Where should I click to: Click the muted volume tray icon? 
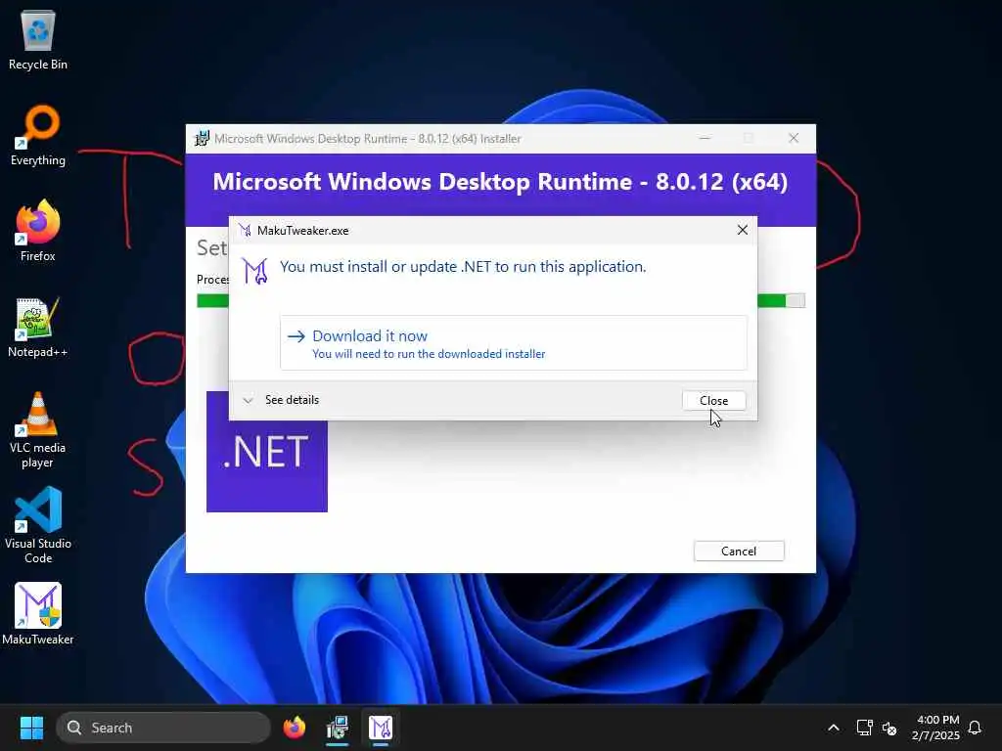tap(889, 728)
